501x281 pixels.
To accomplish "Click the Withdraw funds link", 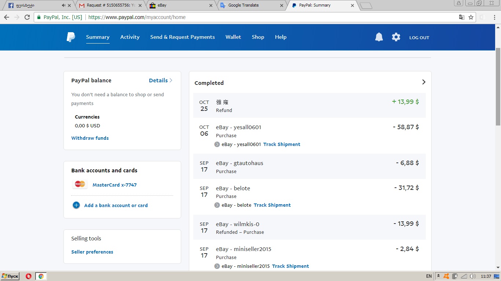I will 90,138.
